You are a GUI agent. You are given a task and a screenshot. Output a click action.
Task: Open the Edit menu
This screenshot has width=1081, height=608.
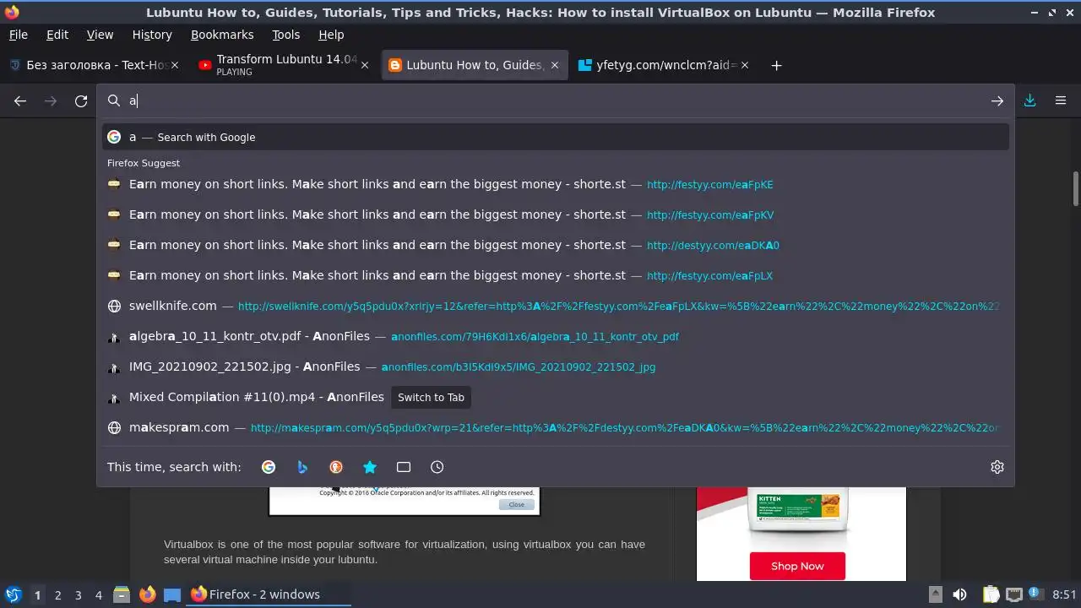coord(57,35)
